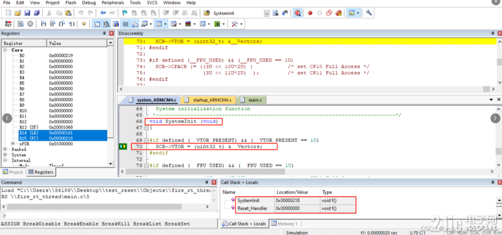The width and height of the screenshot is (502, 235).
Task: Close the Command panel
Action: coord(214,182)
